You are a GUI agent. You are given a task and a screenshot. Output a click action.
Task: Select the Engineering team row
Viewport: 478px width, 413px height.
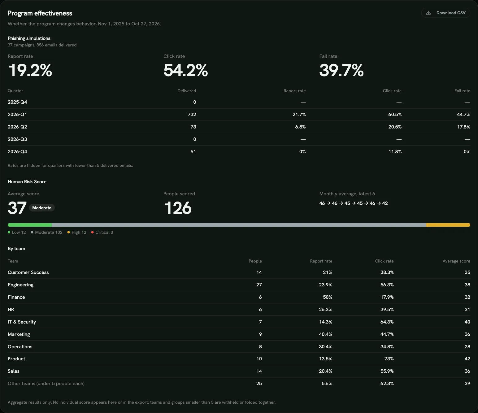click(x=239, y=285)
